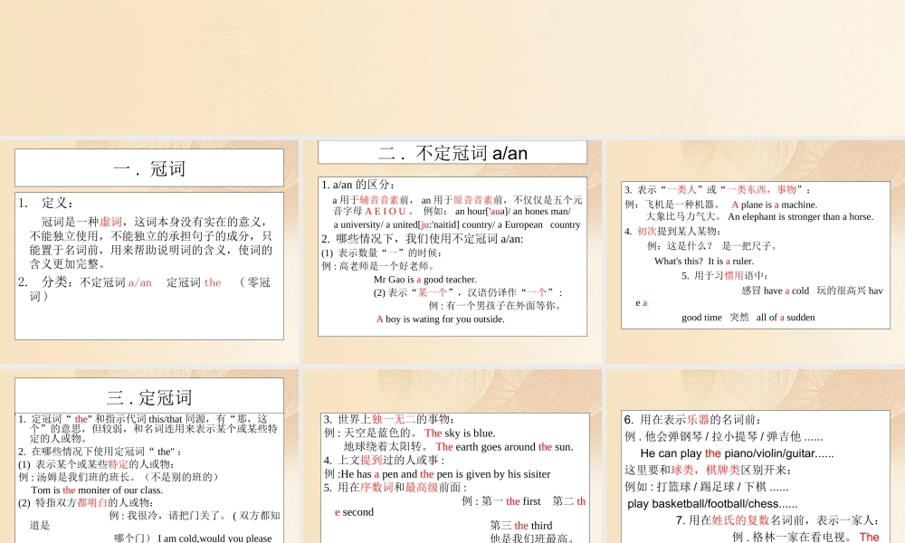Click the line '4. 初次提到某人某物：'
Image resolution: width=905 pixels, height=543 pixels.
tap(672, 232)
